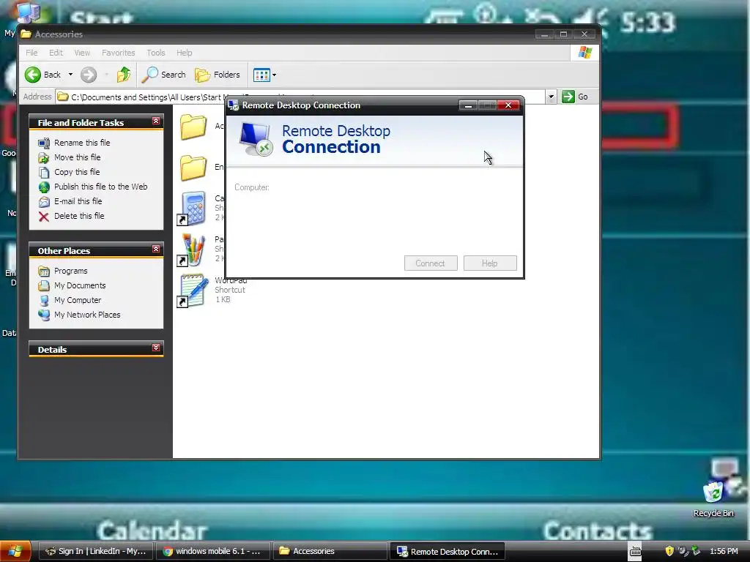
Task: Maximize the Accessories window
Action: pyautogui.click(x=563, y=34)
